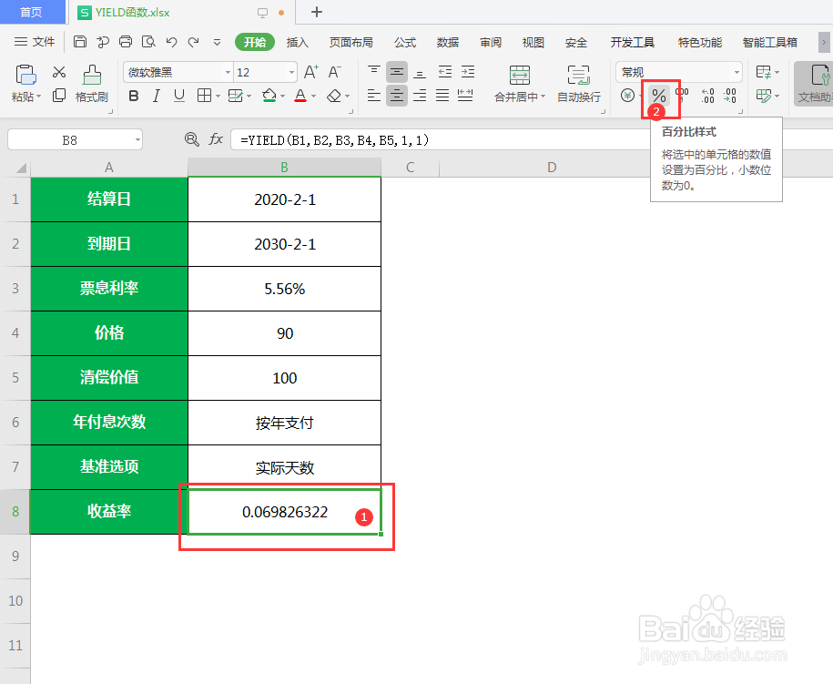This screenshot has height=684, width=833.
Task: Undo the last action
Action: coord(171,42)
